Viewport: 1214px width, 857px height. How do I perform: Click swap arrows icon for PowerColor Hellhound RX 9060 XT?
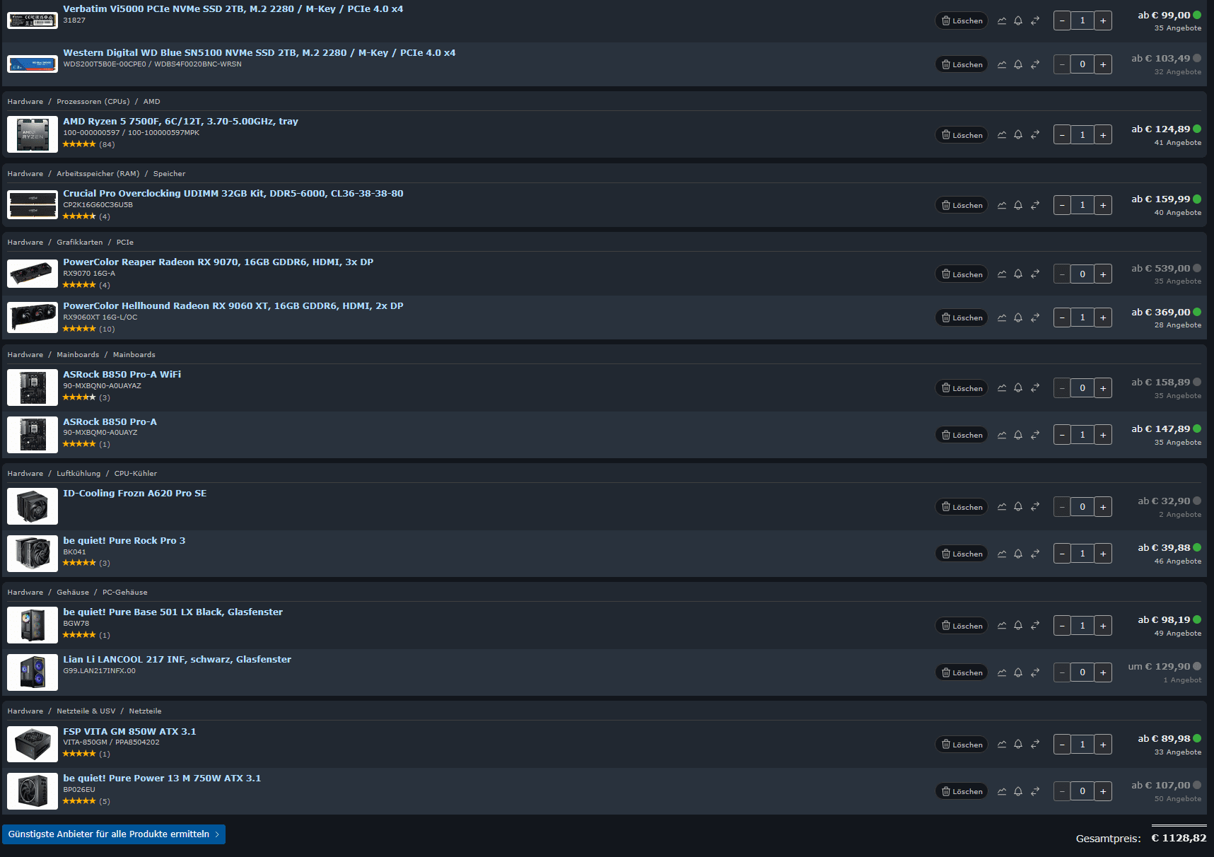1035,317
